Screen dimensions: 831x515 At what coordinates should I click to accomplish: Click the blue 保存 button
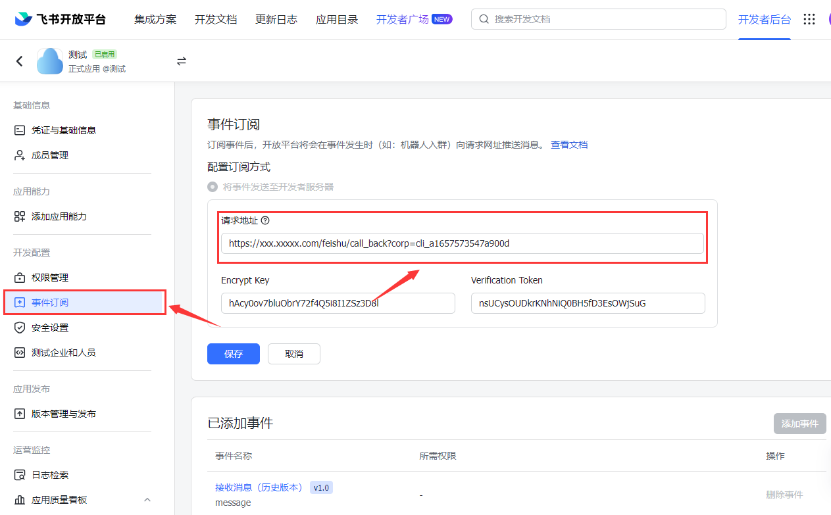point(233,354)
